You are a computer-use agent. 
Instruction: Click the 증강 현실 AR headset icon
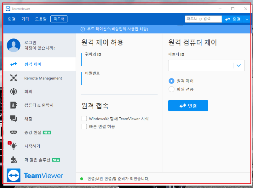point(14,132)
